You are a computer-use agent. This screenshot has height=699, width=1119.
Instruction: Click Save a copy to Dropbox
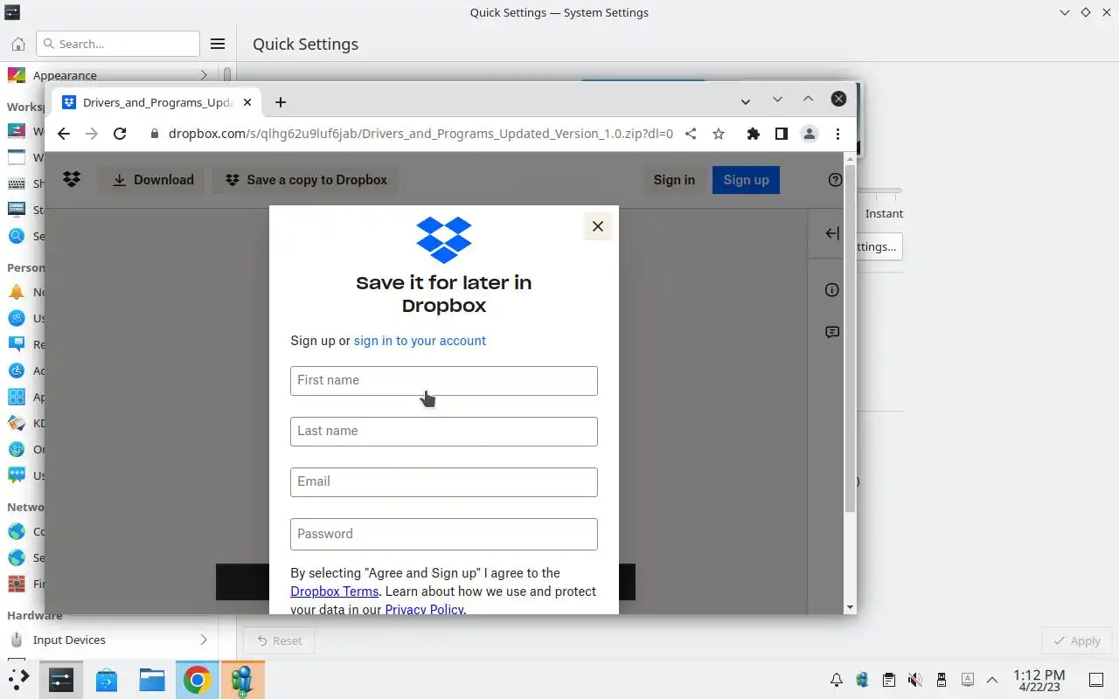(306, 180)
